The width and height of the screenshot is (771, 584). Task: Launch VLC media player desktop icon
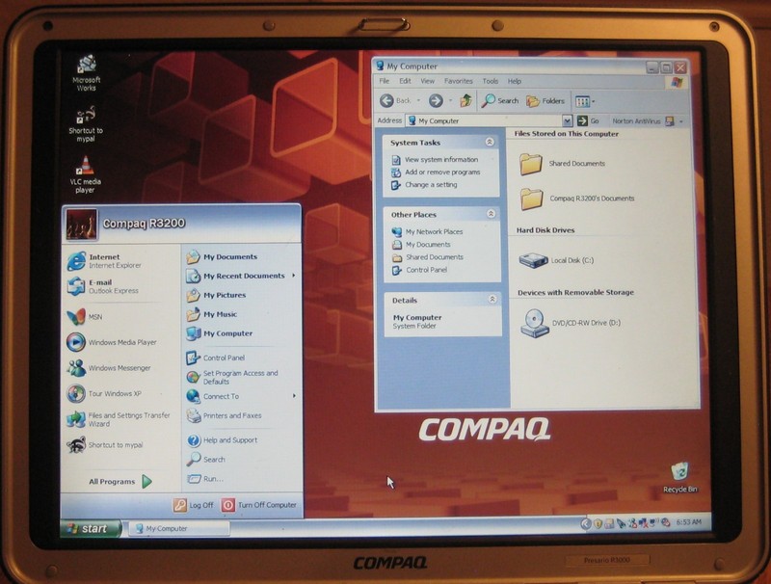click(x=85, y=174)
